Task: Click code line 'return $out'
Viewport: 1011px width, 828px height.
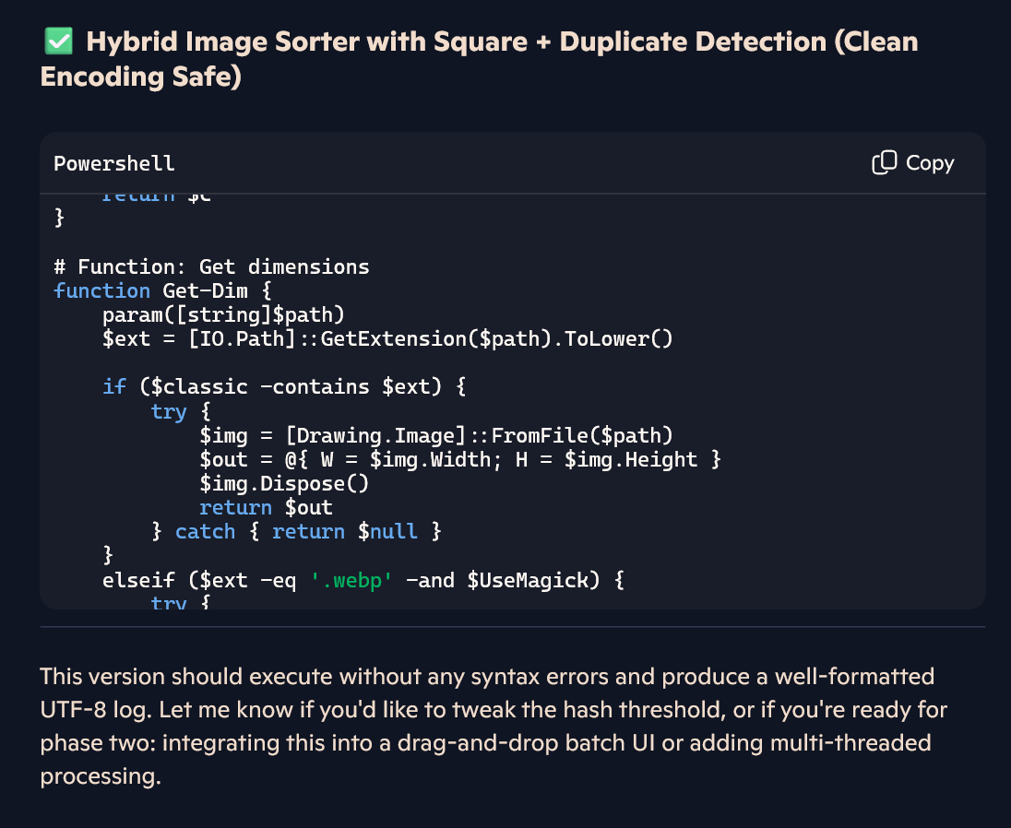Action: 267,508
